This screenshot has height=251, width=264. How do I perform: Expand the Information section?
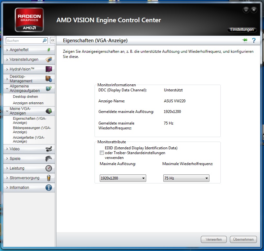[x=29, y=188]
